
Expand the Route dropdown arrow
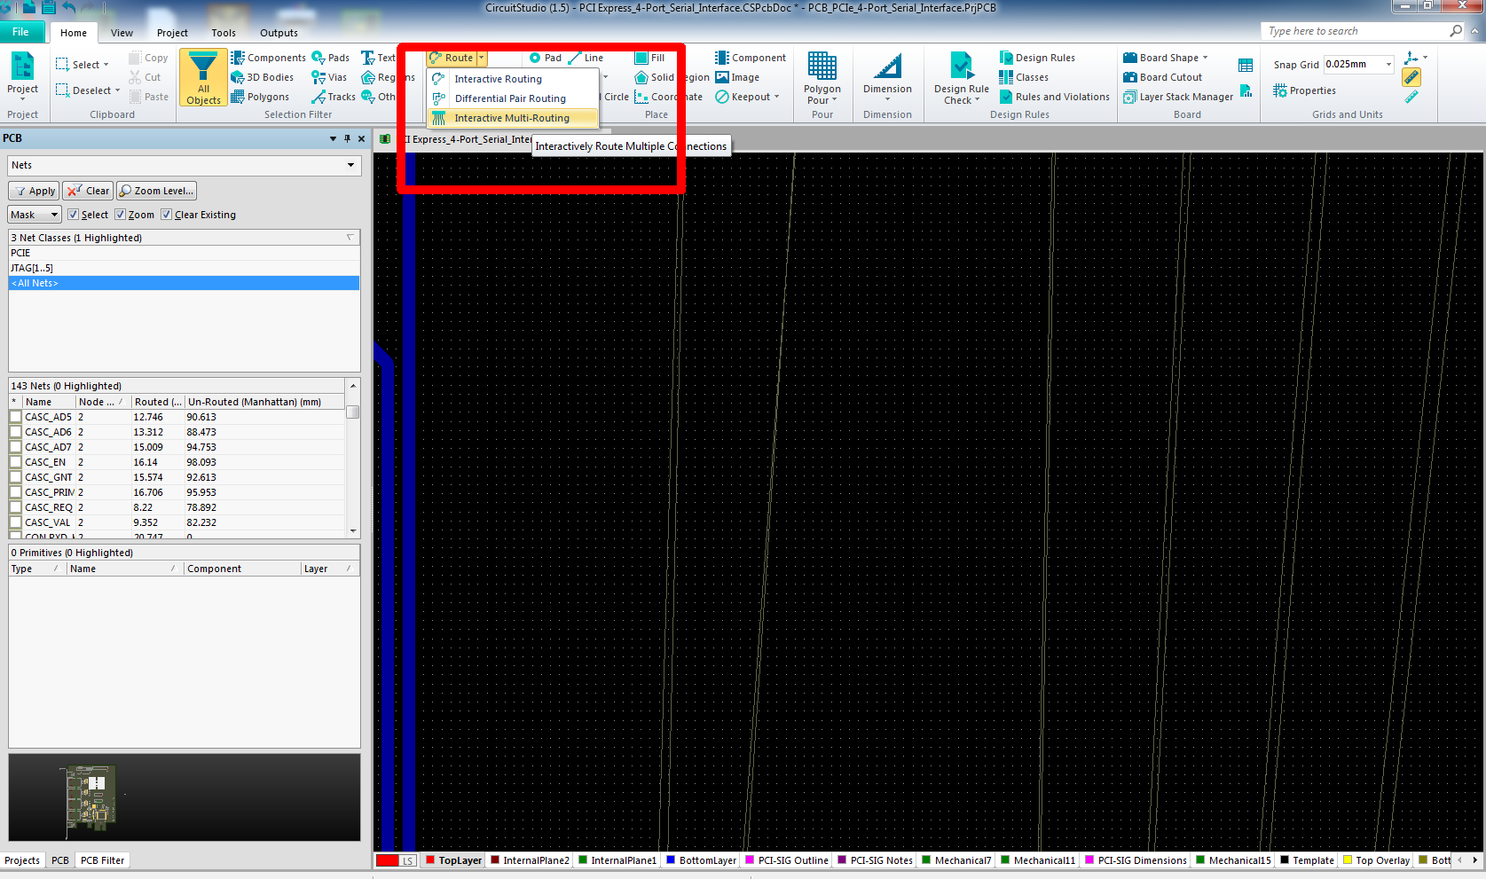point(482,58)
